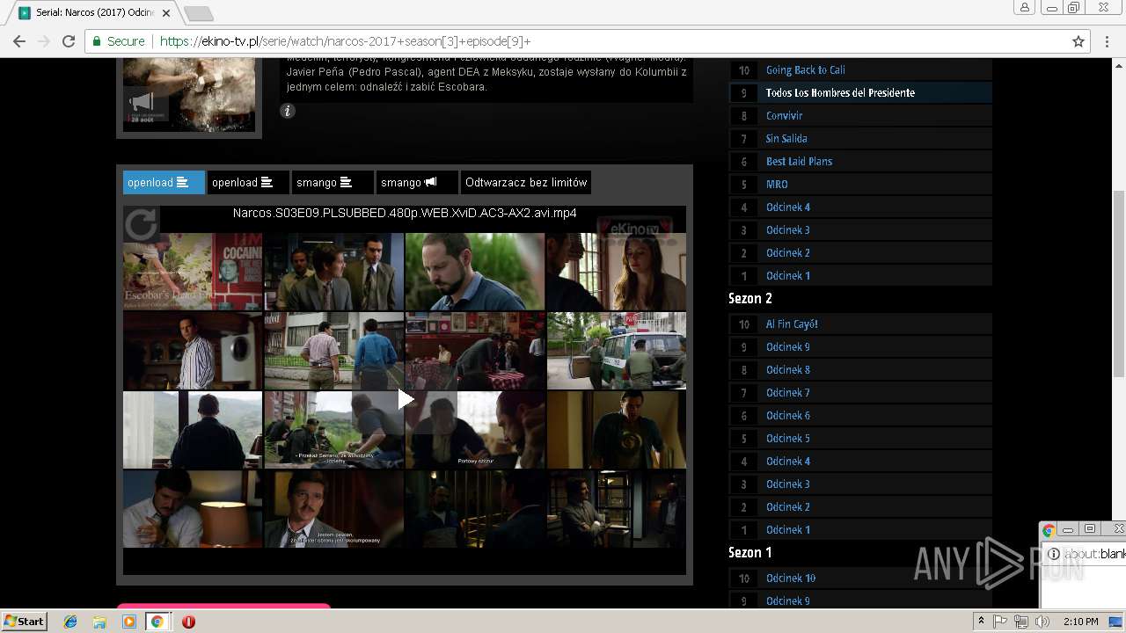Open Action Center flag icon in tray
Viewport: 1126px width, 633px height.
click(x=1000, y=622)
